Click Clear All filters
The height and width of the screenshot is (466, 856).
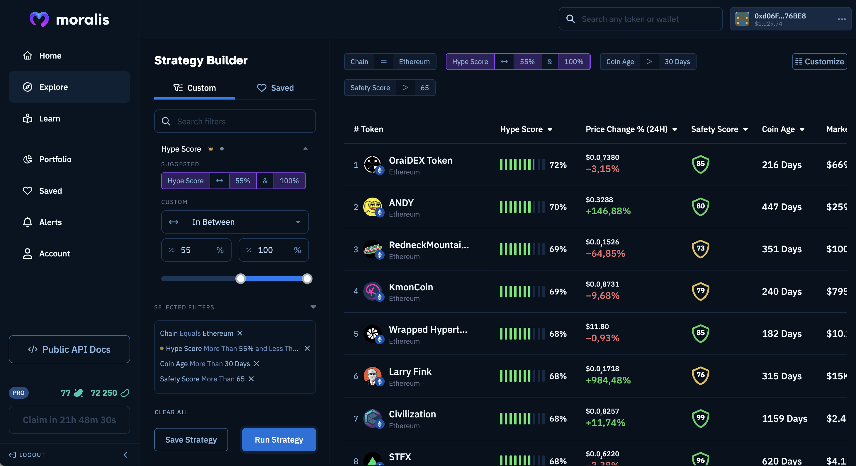click(171, 412)
